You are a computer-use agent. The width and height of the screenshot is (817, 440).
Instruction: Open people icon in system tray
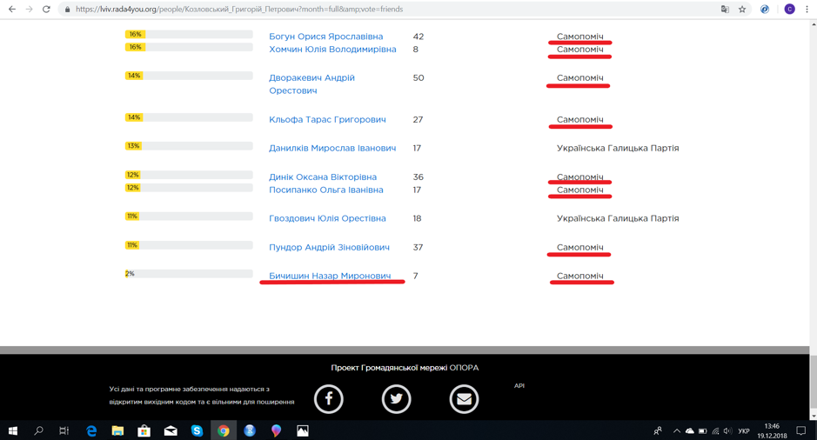(658, 431)
